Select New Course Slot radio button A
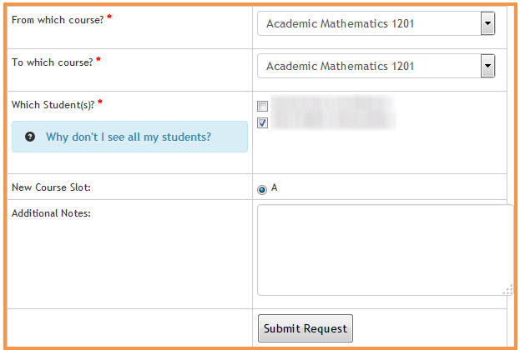The height and width of the screenshot is (350, 520). click(x=262, y=190)
